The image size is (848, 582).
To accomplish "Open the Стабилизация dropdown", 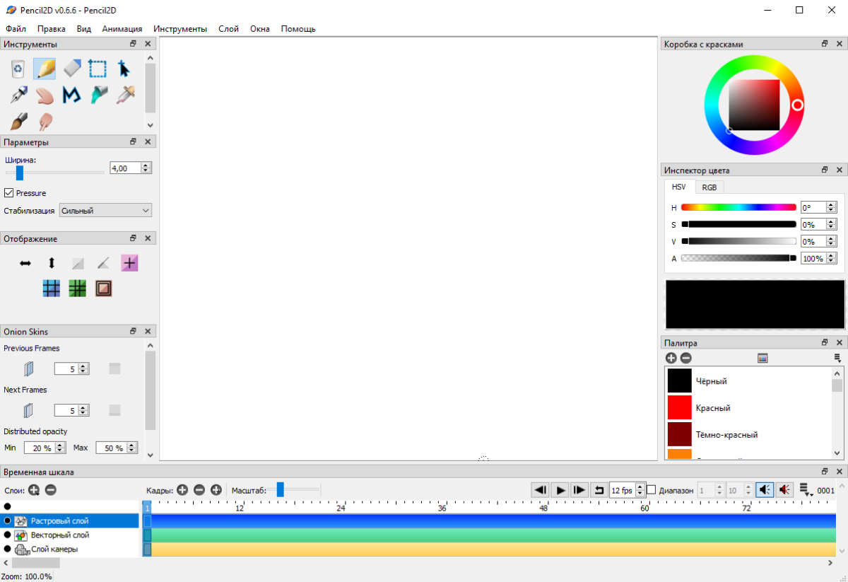I will tap(105, 210).
